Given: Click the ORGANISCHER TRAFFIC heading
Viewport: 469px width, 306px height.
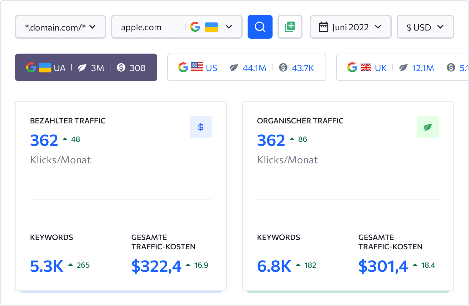Looking at the screenshot, I should (x=300, y=121).
